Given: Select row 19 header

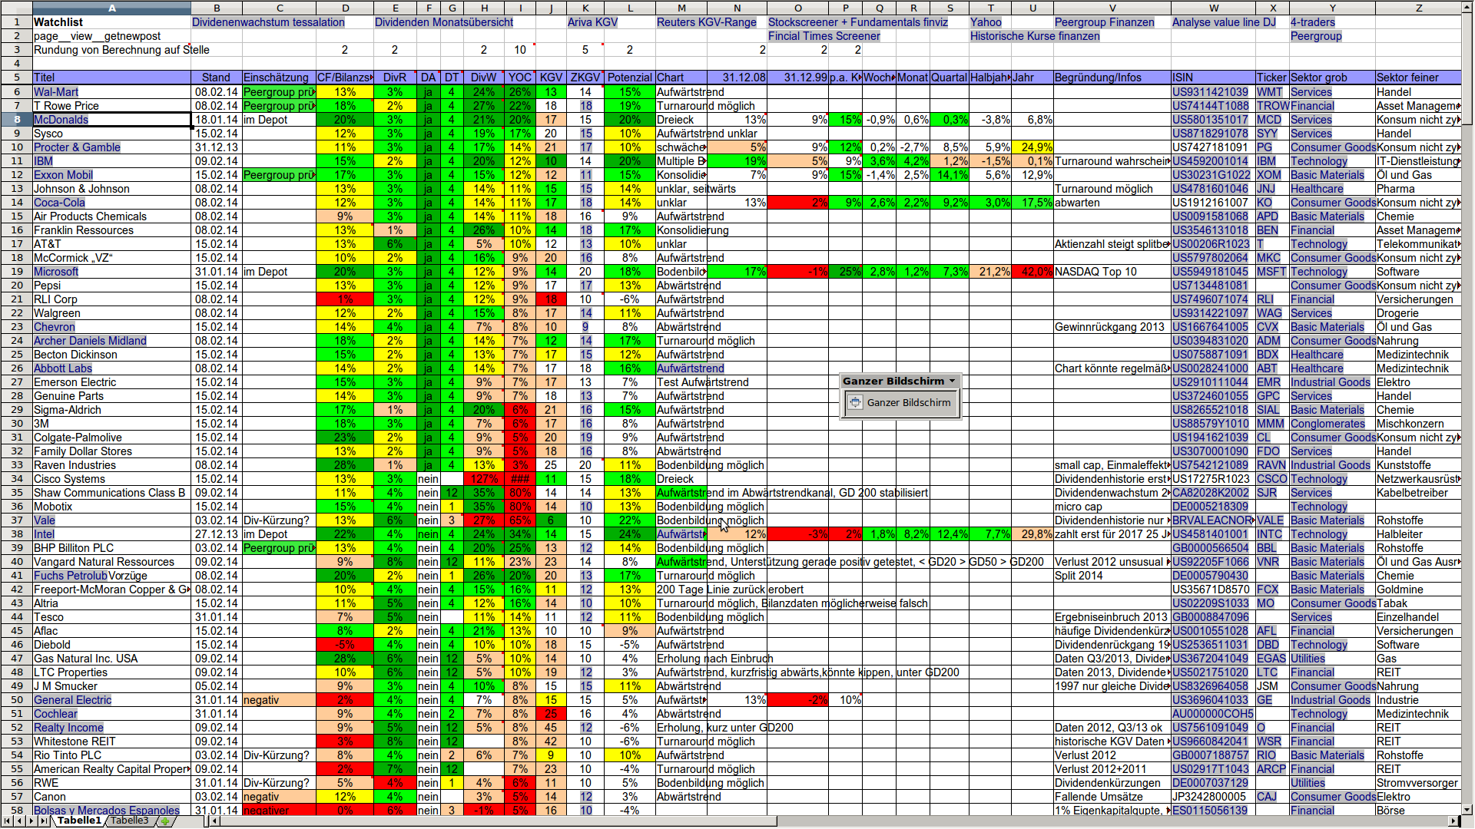Looking at the screenshot, I should coord(16,272).
